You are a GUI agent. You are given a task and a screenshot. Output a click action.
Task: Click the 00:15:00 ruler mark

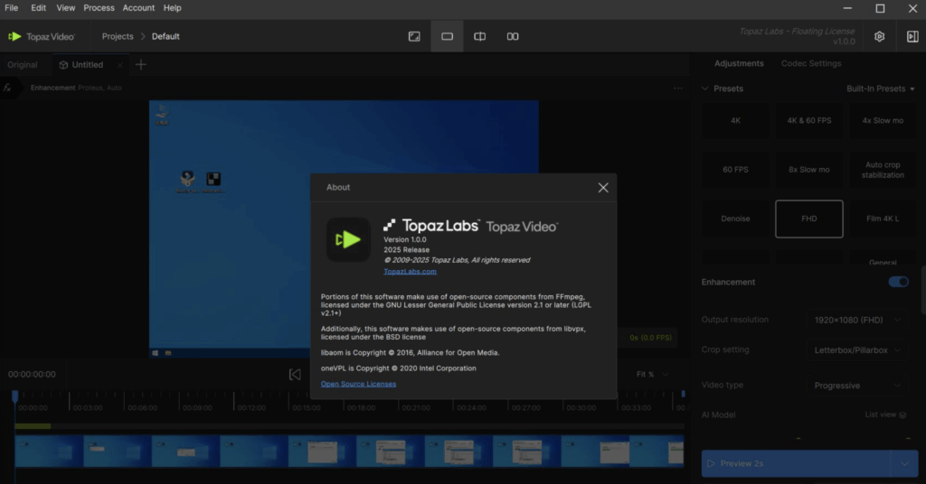pyautogui.click(x=307, y=407)
